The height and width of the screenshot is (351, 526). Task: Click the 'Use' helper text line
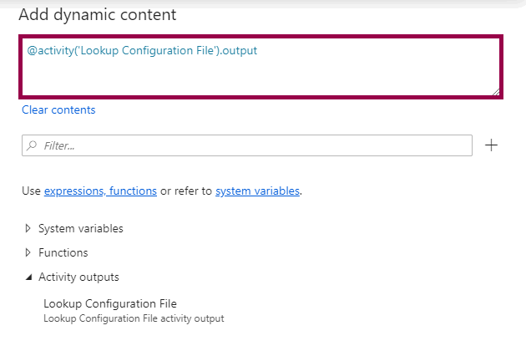32,191
